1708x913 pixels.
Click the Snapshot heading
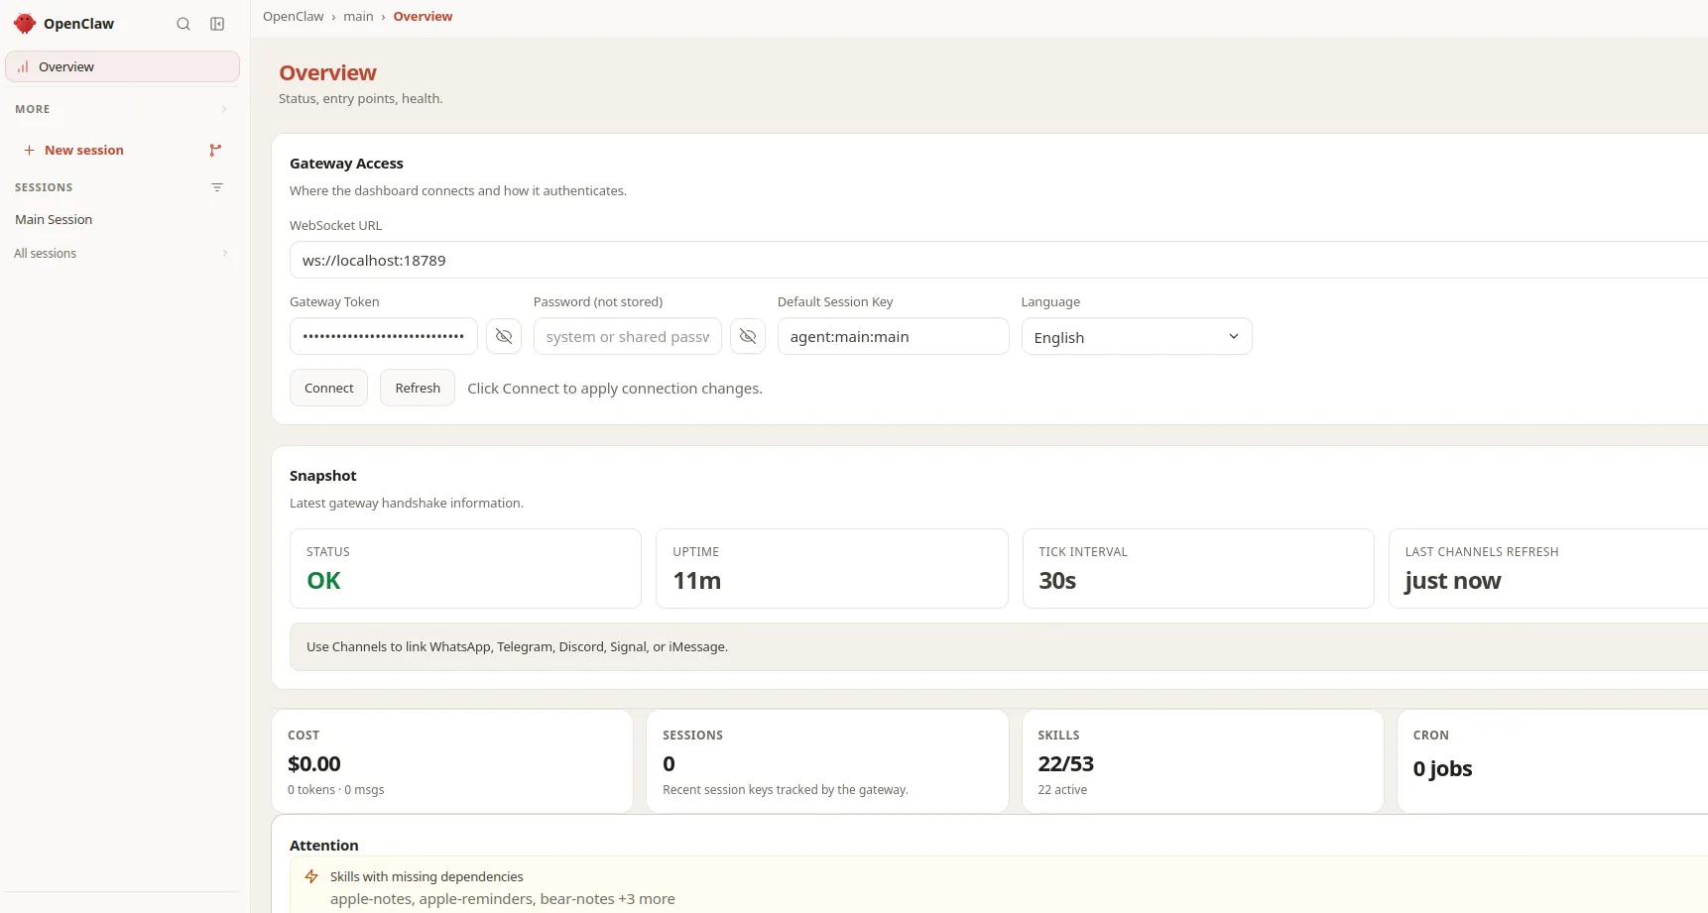322,476
